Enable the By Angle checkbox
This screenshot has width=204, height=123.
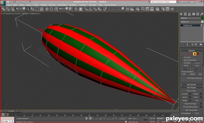coord(182,63)
